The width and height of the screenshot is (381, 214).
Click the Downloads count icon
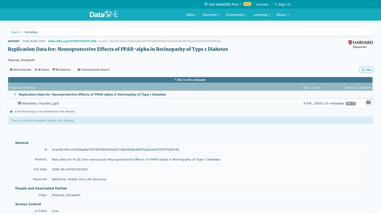tap(11, 70)
